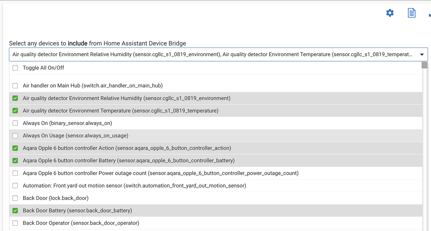
Task: Check the Back Door Operator sensor
Action: 15,223
